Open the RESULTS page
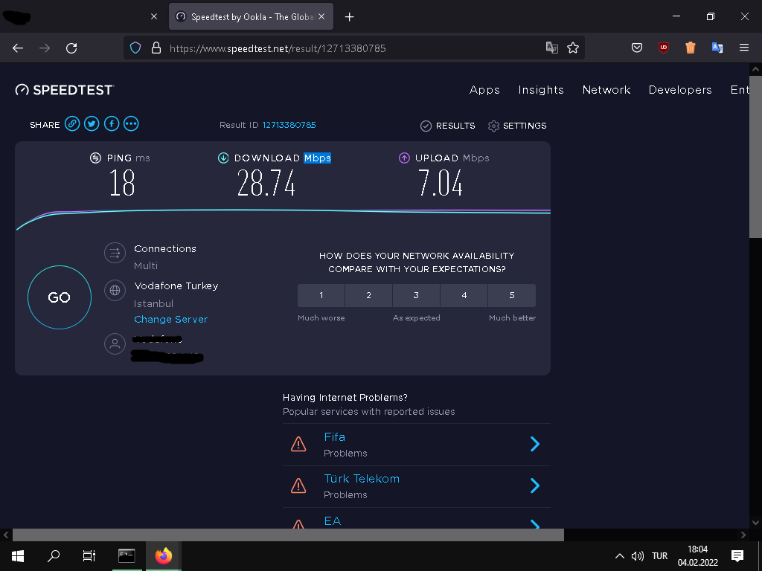The image size is (762, 571). 447,126
